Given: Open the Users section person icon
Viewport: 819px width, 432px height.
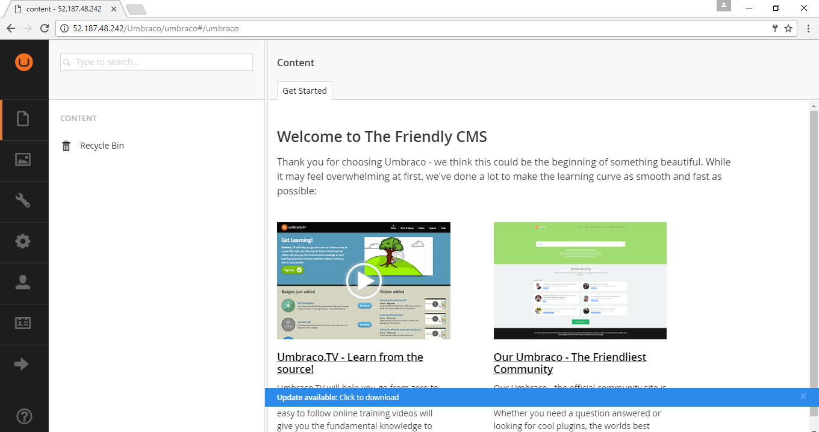Looking at the screenshot, I should pyautogui.click(x=23, y=282).
